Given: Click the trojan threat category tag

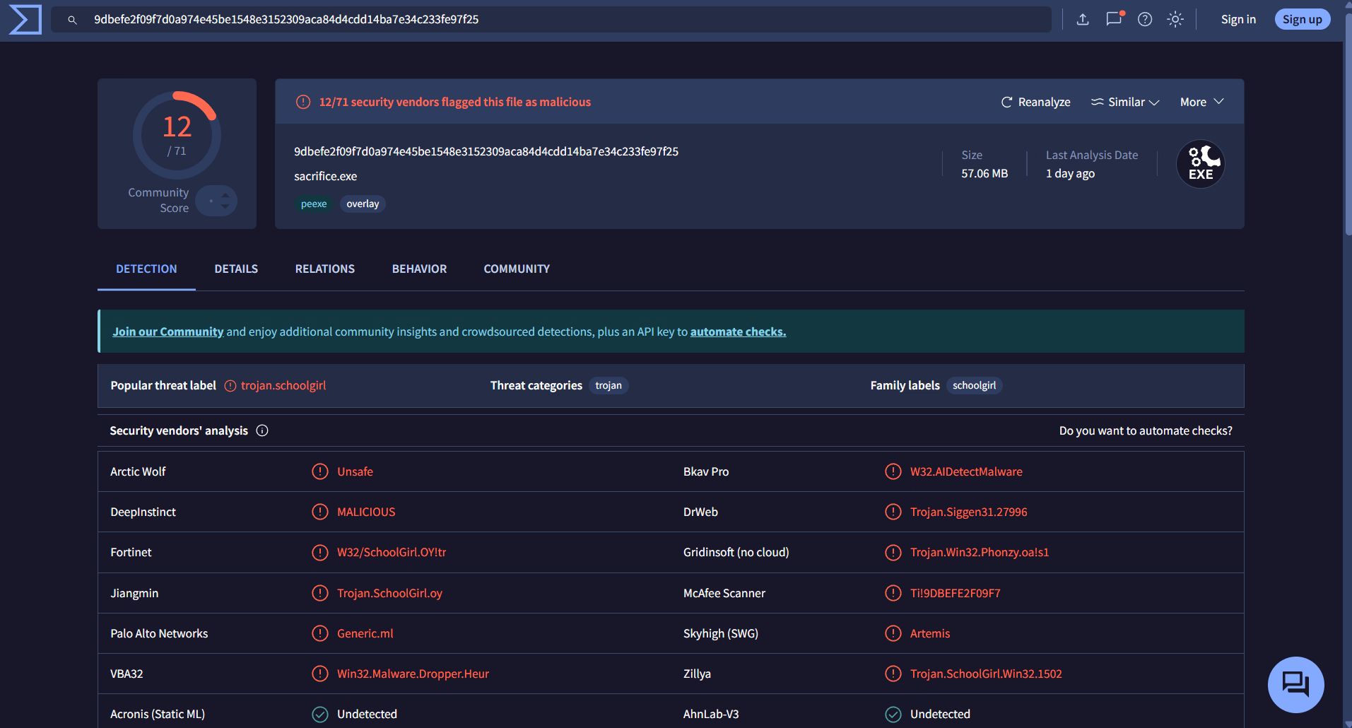Looking at the screenshot, I should [x=609, y=385].
